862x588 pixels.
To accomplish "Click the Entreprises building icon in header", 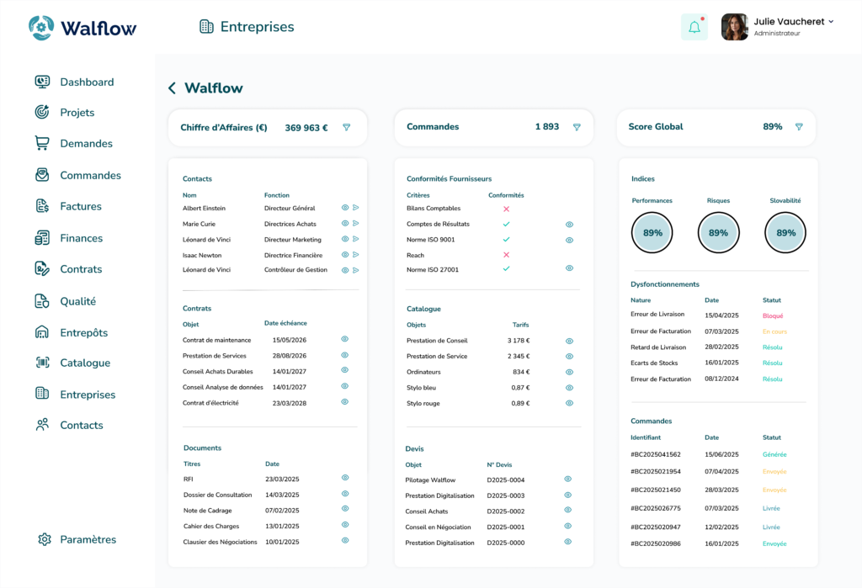I will click(x=206, y=27).
